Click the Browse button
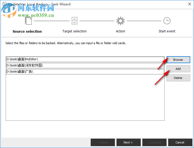This screenshot has height=148, width=194. pyautogui.click(x=178, y=60)
